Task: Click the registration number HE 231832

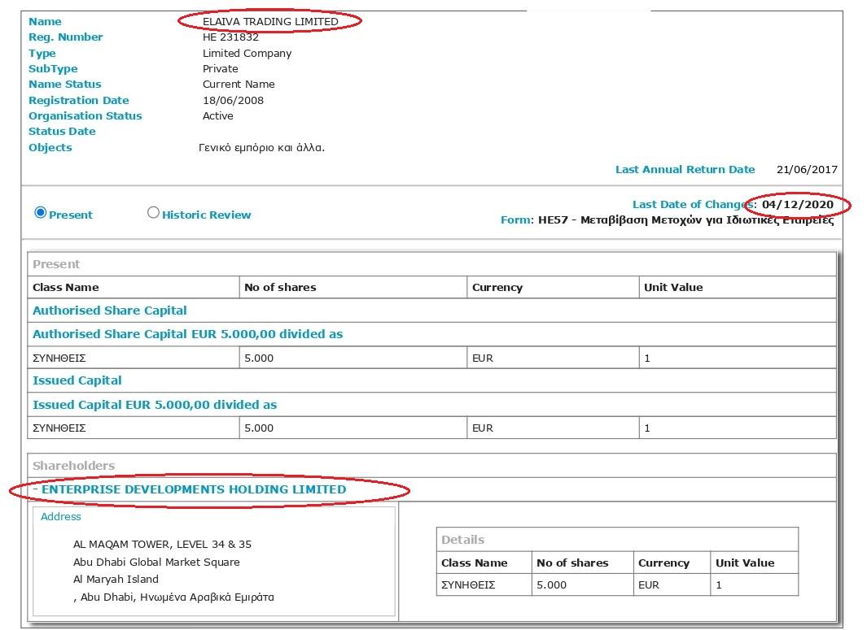Action: tap(230, 37)
